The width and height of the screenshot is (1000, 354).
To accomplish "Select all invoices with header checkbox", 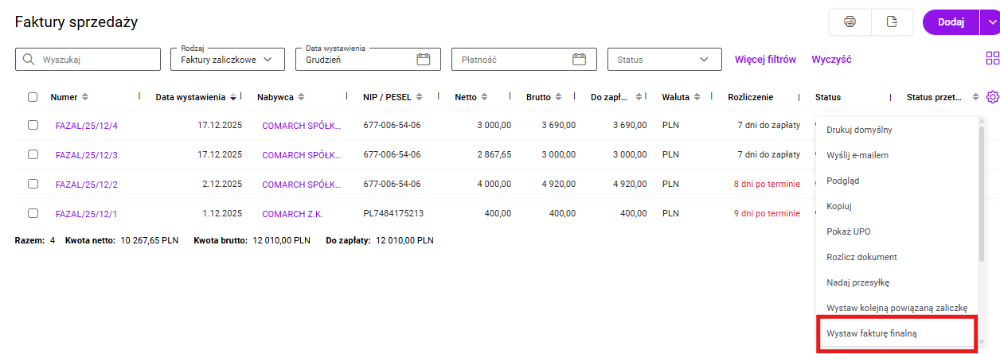I will [x=33, y=97].
